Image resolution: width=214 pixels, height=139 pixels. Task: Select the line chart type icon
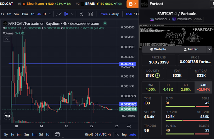click(59, 14)
